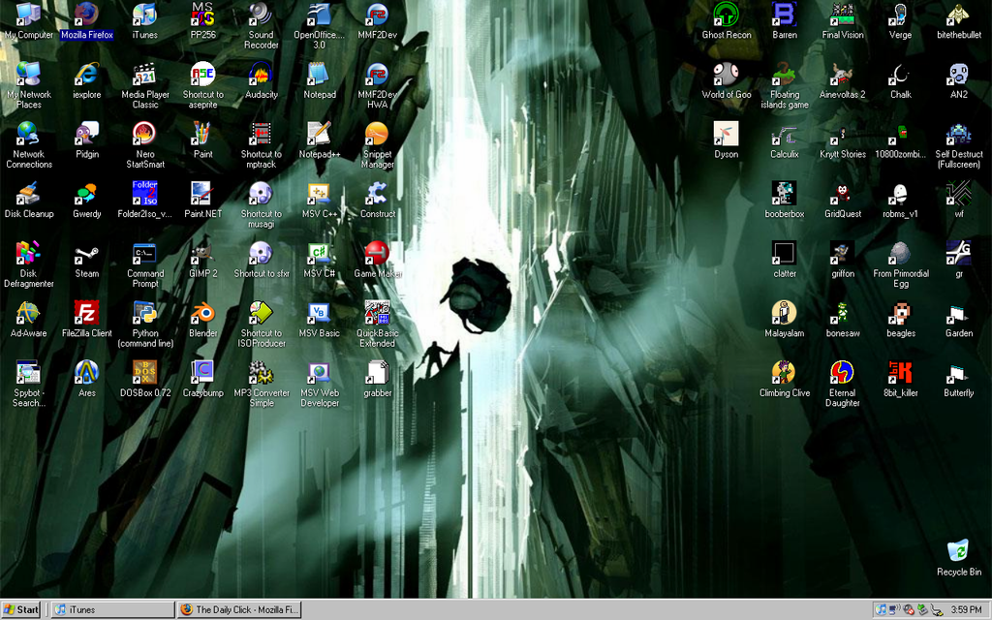Click the Ainevoltas 2 icon
This screenshot has width=992, height=620.
842,74
